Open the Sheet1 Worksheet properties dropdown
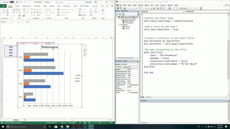Screen dimensions: 230x129 point(137,64)
